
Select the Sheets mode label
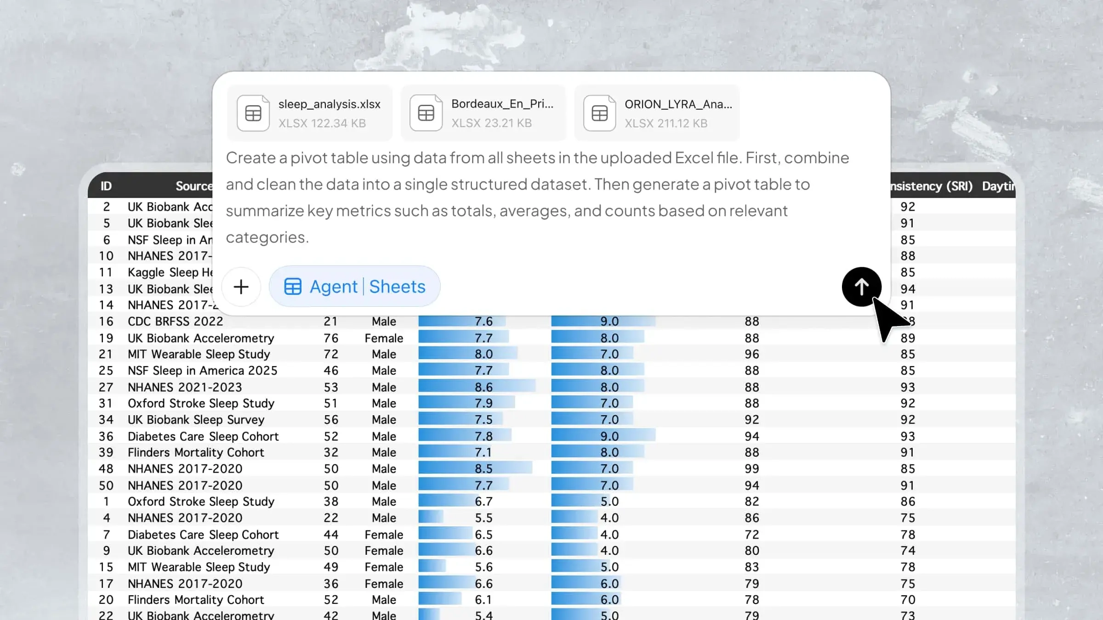[398, 287]
